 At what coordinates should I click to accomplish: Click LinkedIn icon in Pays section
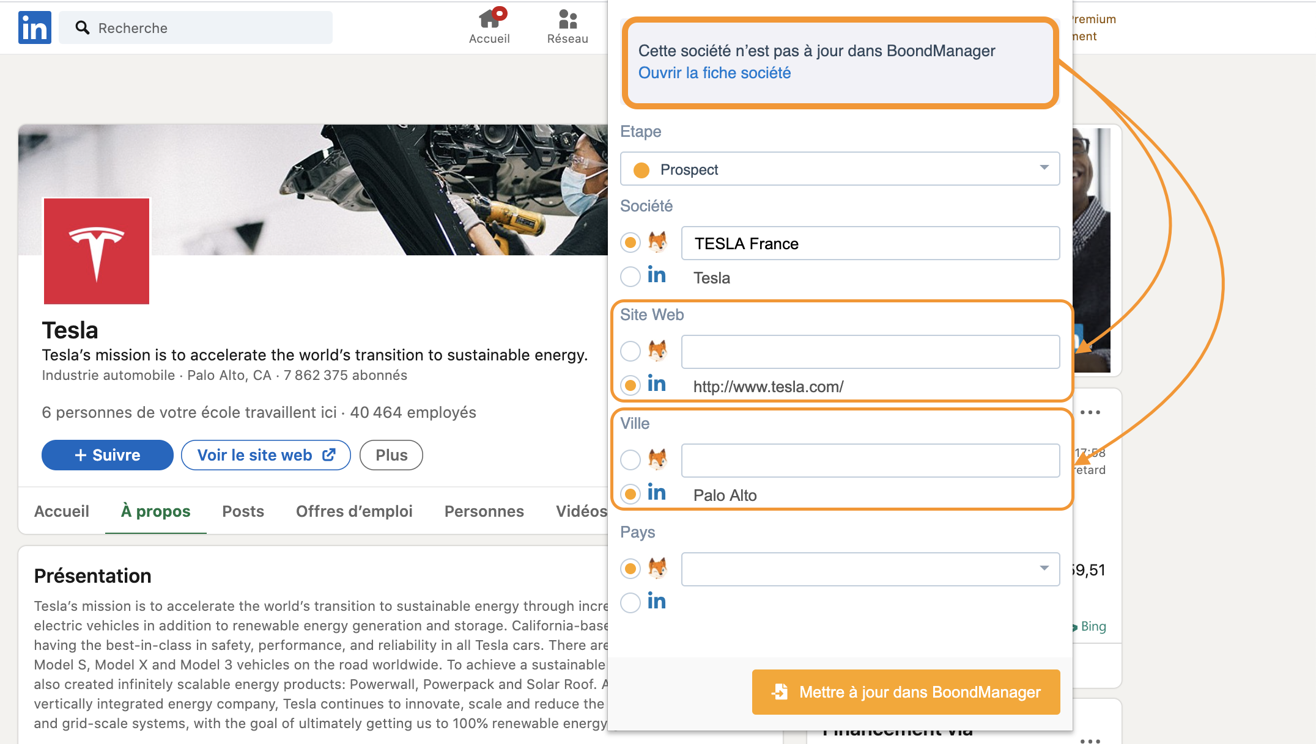point(657,602)
